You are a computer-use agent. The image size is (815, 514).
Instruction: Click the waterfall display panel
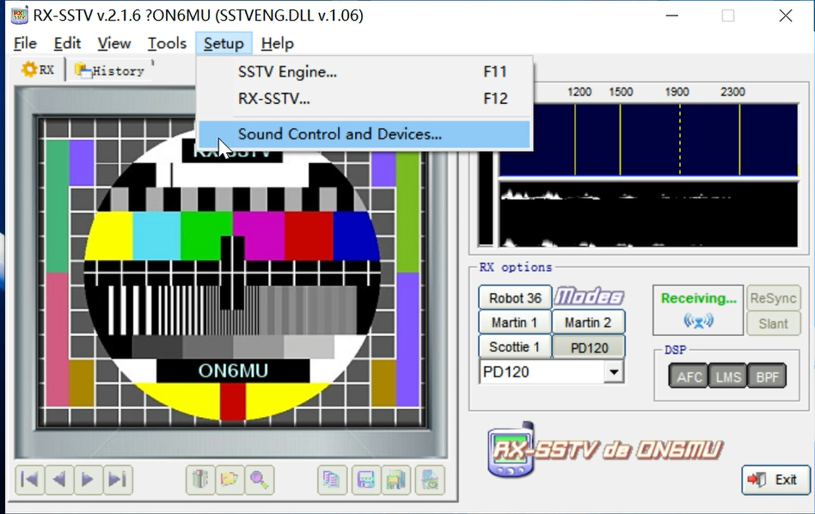point(648,215)
